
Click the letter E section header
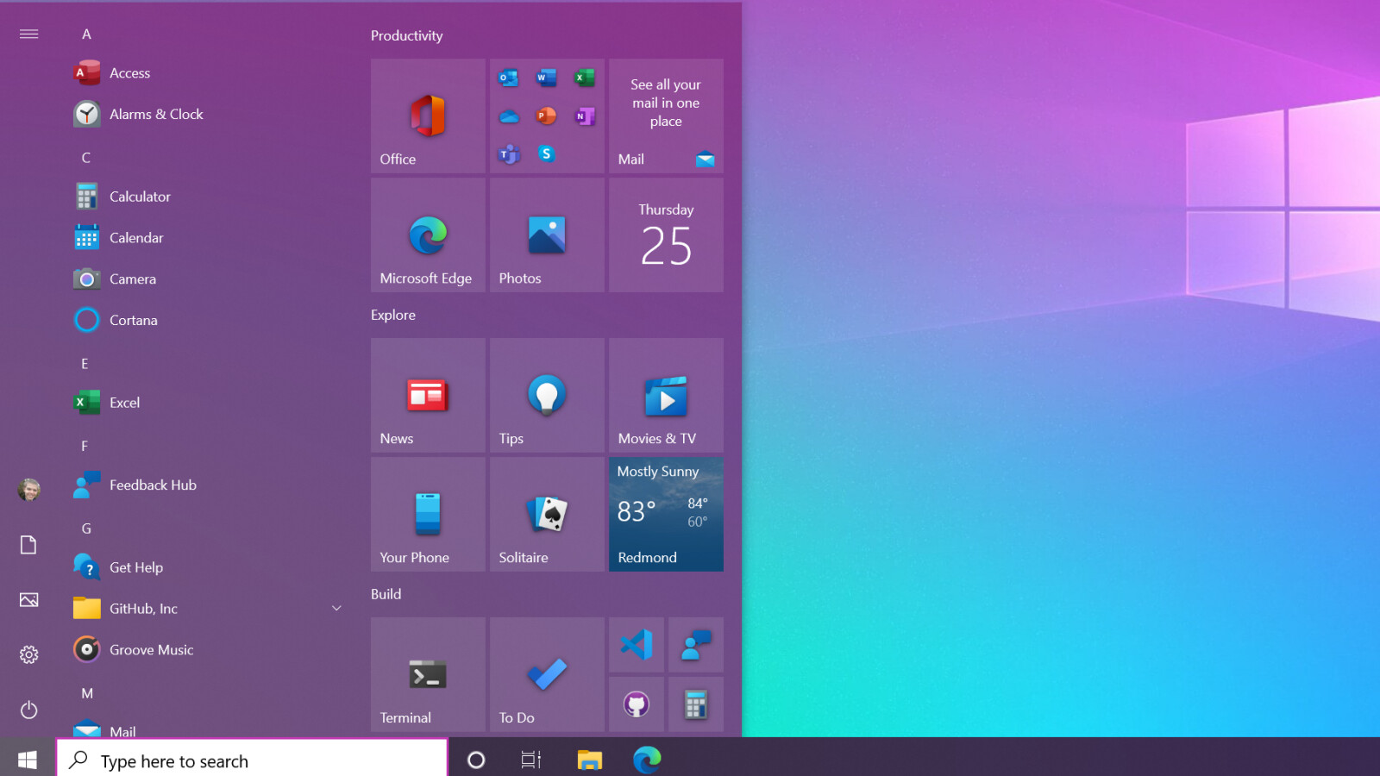[85, 364]
